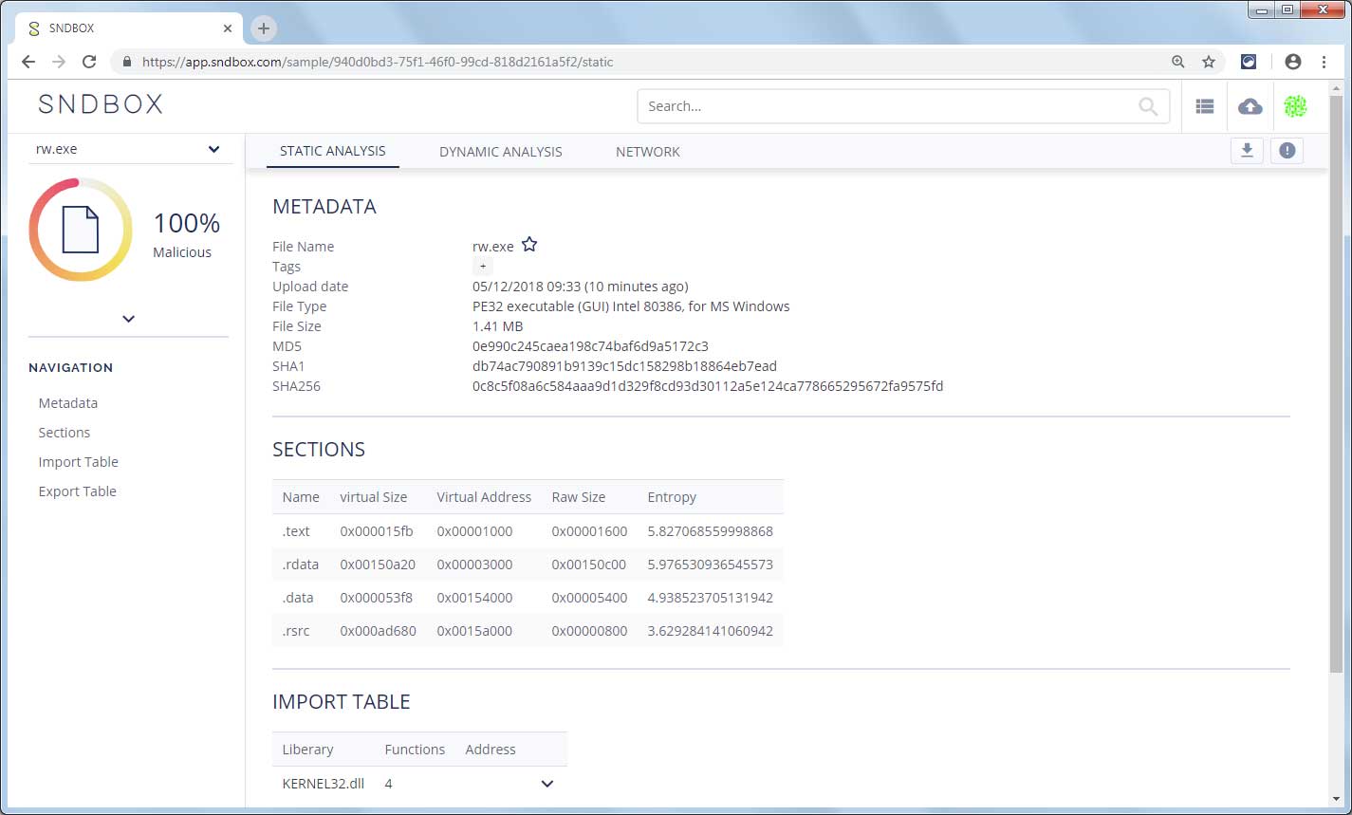1352x815 pixels.
Task: Click the exclamation alert icon
Action: [1287, 150]
